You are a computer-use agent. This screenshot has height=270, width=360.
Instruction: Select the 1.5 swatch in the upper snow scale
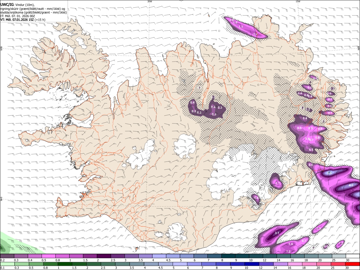pyautogui.click(x=90, y=256)
